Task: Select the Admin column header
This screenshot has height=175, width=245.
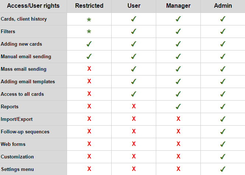Action: (x=223, y=6)
